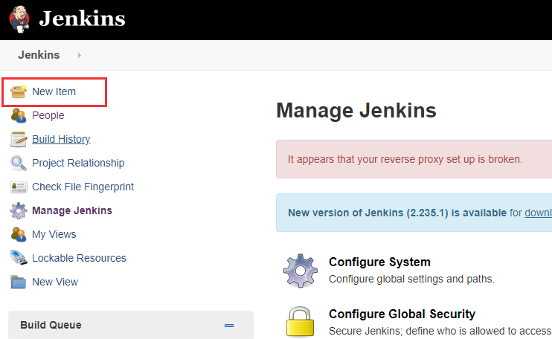Open the Configure Global Security heading link
The image size is (552, 339).
coord(402,314)
